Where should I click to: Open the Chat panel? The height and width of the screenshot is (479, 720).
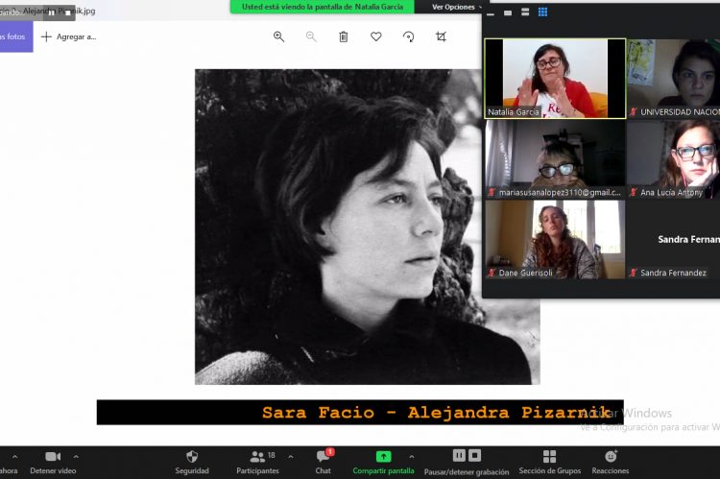pyautogui.click(x=324, y=457)
